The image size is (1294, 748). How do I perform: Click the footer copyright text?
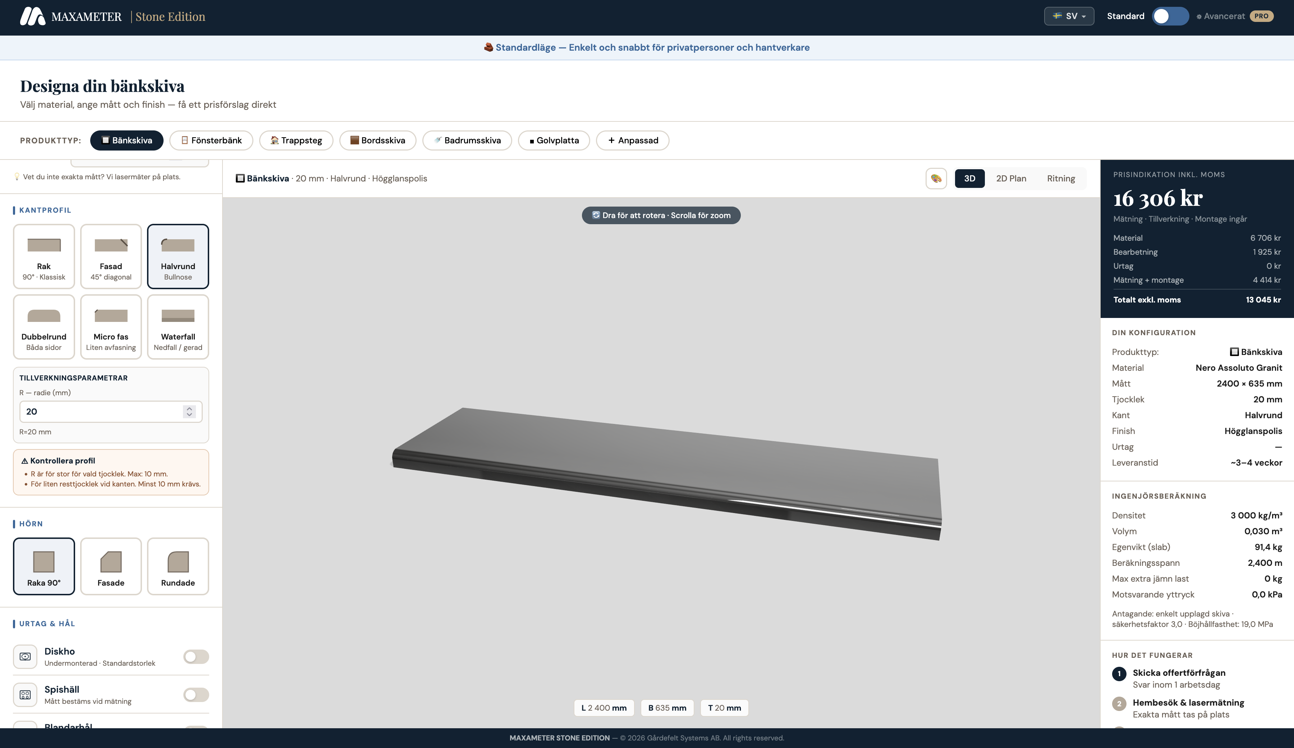click(x=647, y=738)
